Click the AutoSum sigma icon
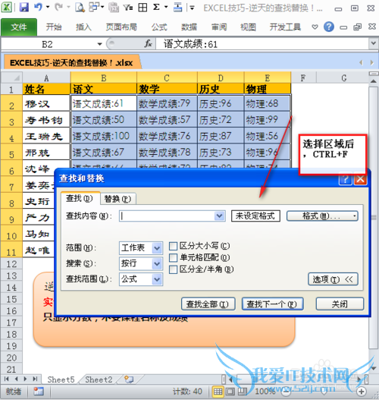This screenshot has height=400, width=379. click(x=156, y=7)
